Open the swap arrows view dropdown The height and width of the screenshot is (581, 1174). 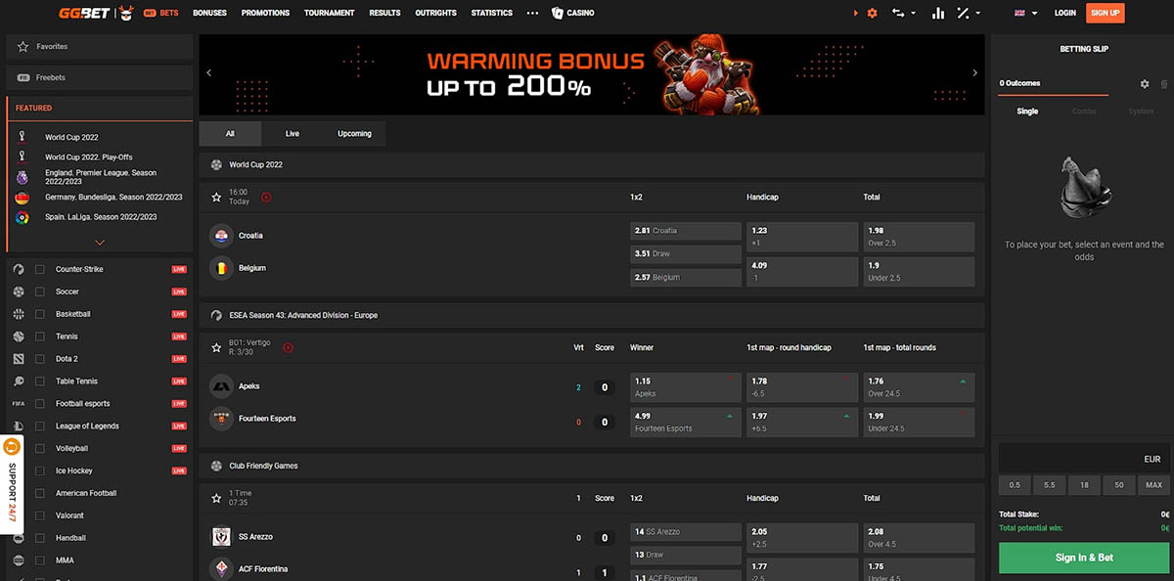pyautogui.click(x=904, y=13)
